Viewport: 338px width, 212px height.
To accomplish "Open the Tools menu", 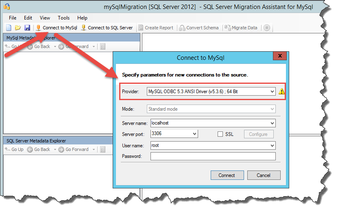I will click(x=63, y=18).
